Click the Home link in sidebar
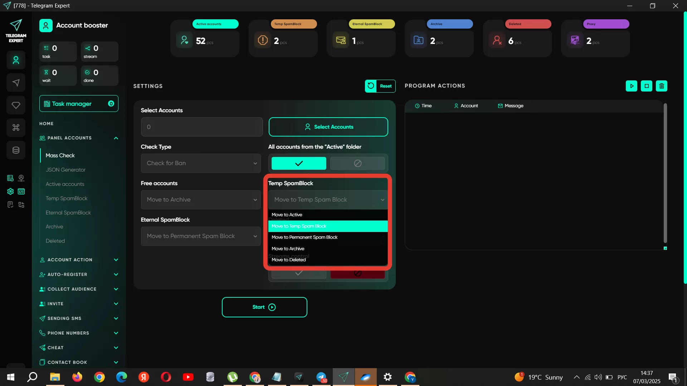The height and width of the screenshot is (386, 687). pyautogui.click(x=47, y=124)
